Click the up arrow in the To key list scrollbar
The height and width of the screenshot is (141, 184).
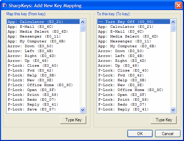click(173, 22)
